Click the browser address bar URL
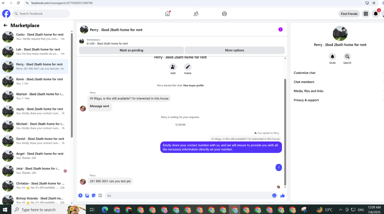This screenshot has height=214, width=384. point(62,3)
